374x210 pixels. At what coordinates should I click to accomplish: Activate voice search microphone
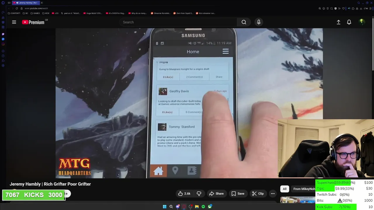coord(259,22)
